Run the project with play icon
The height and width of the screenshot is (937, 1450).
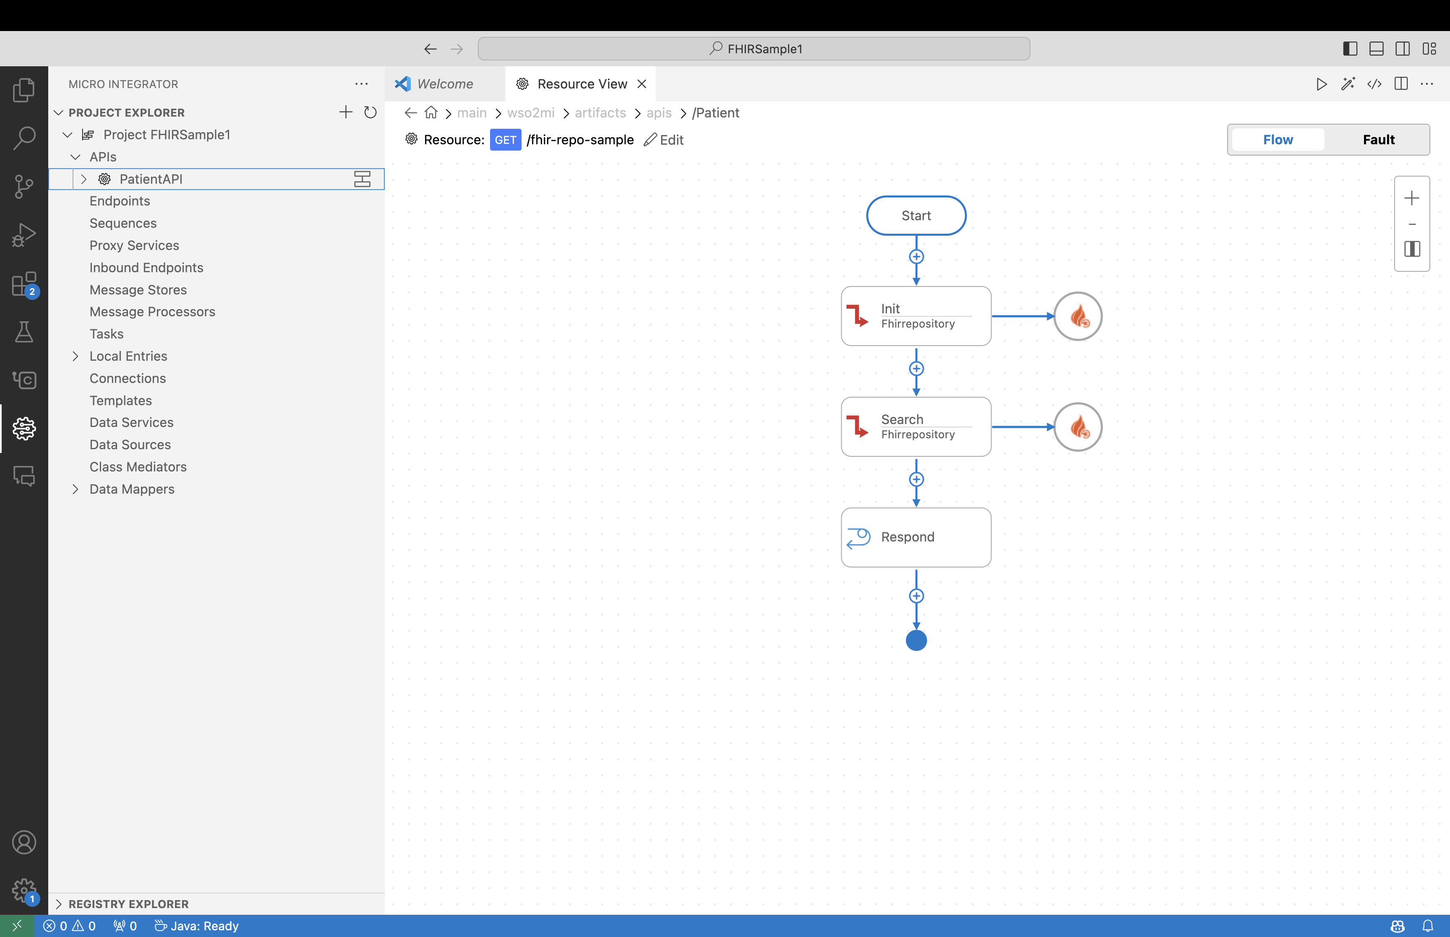[1321, 84]
